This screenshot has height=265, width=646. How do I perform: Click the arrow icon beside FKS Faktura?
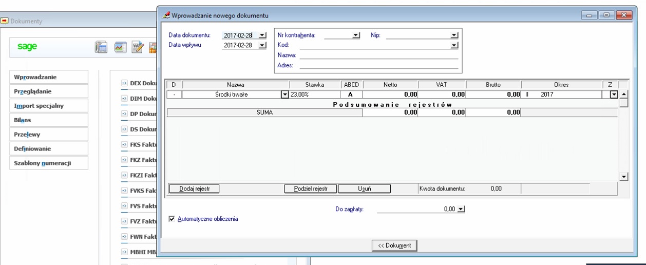coord(124,144)
